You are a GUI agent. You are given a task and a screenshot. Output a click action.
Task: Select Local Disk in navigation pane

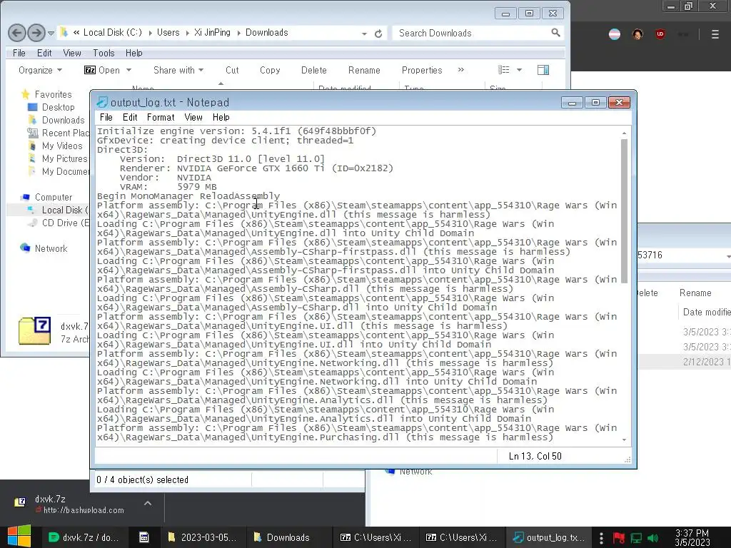click(x=65, y=210)
